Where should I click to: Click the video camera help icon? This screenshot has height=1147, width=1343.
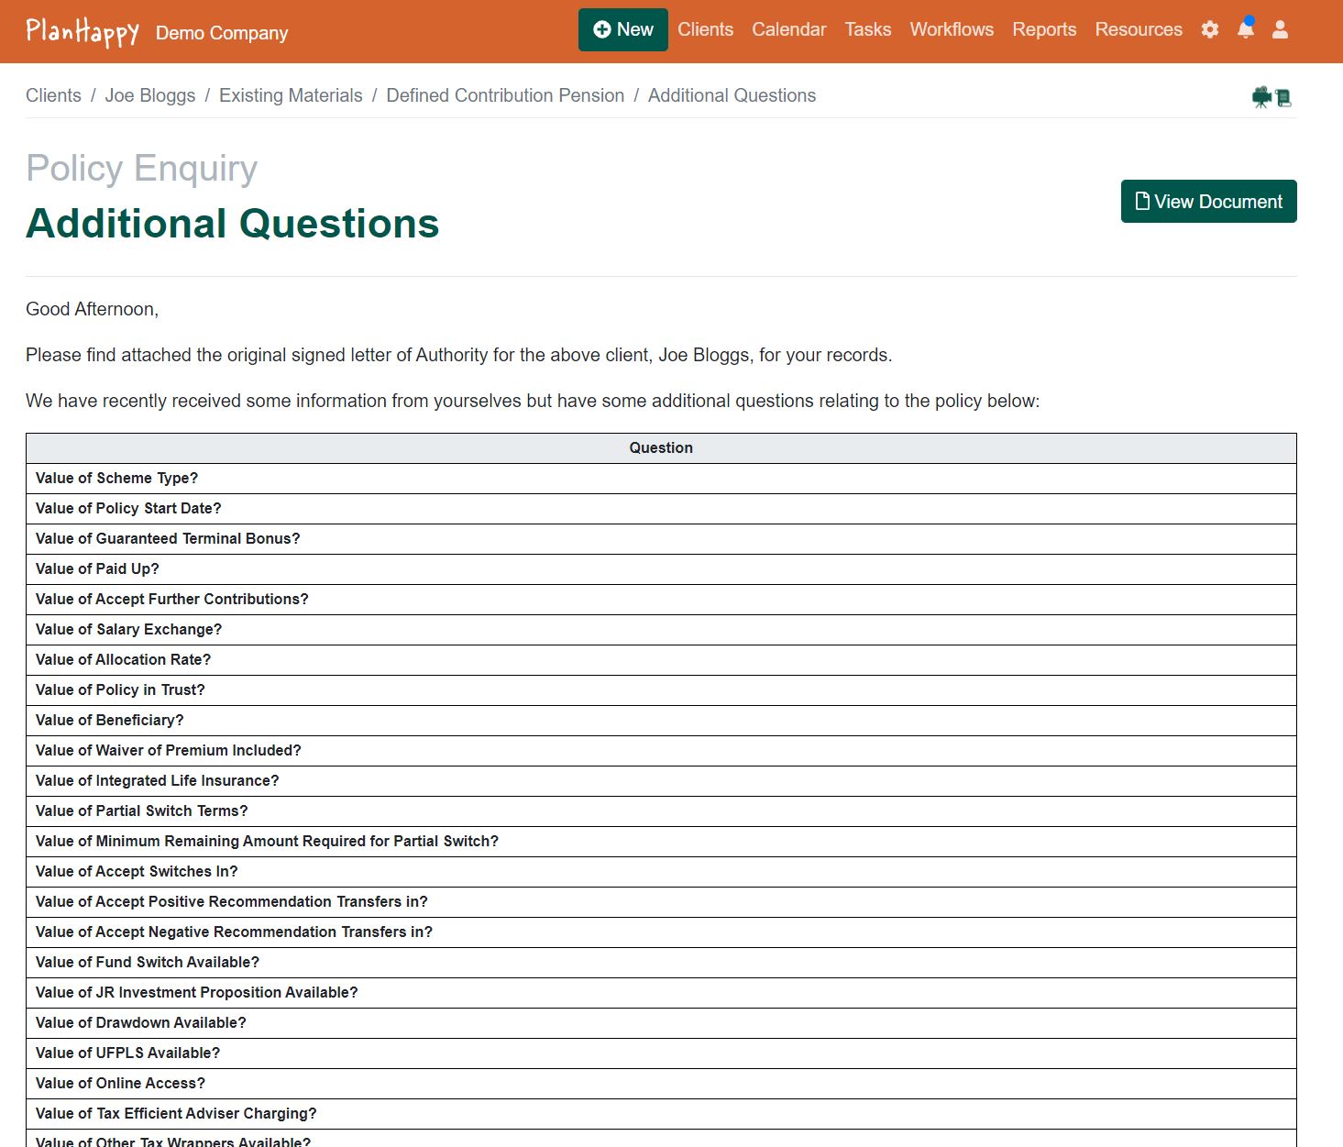[x=1261, y=97]
